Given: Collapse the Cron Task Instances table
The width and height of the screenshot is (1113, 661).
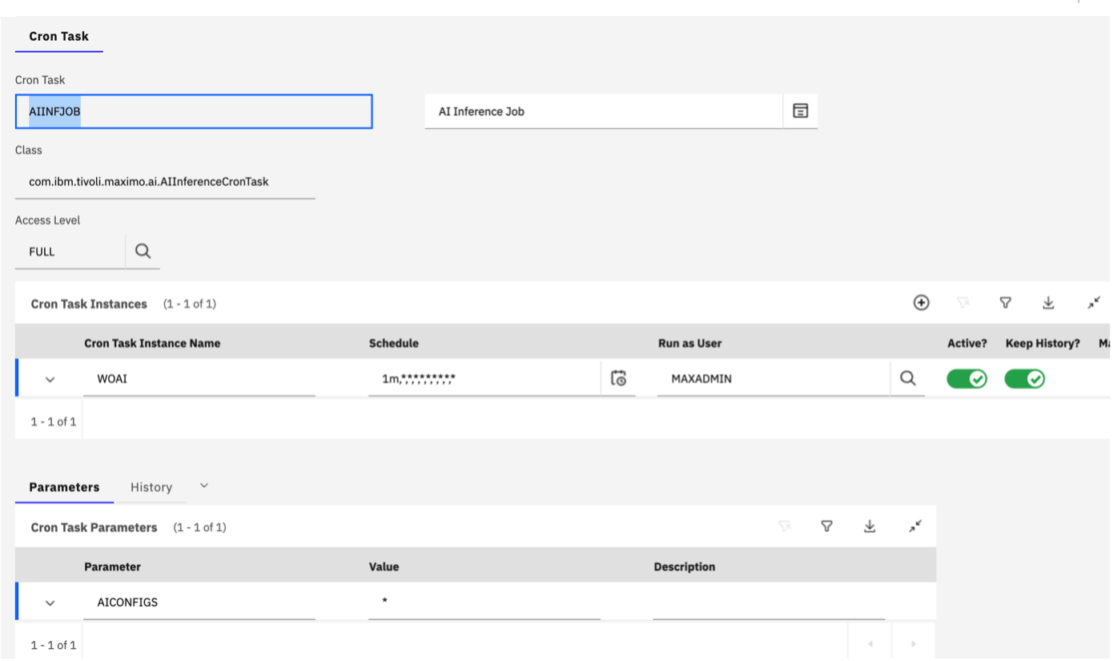Looking at the screenshot, I should click(1094, 303).
